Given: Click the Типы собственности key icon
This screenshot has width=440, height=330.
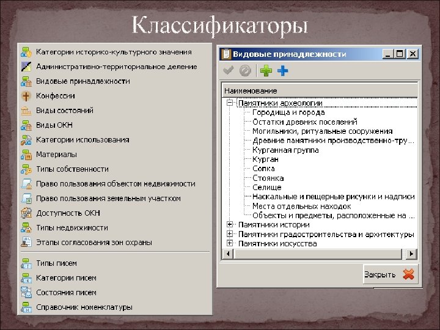Looking at the screenshot, I should (x=26, y=169).
